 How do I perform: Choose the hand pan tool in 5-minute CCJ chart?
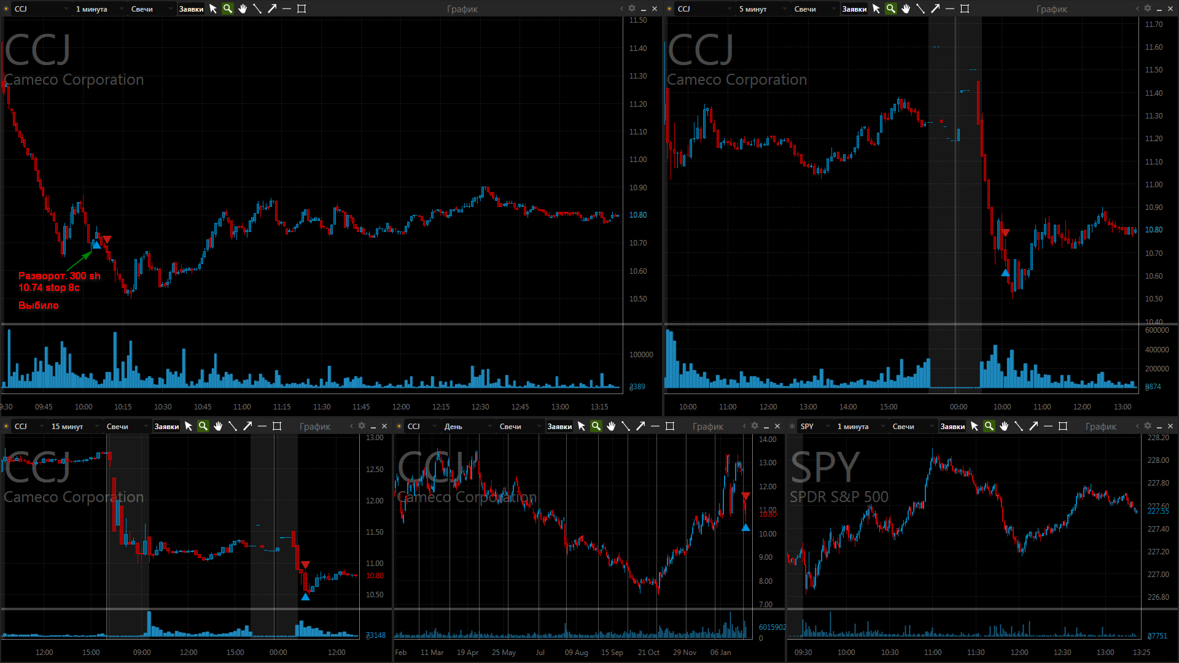click(906, 9)
